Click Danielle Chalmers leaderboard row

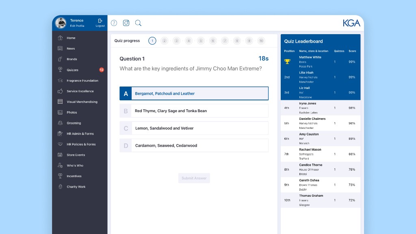(321, 123)
